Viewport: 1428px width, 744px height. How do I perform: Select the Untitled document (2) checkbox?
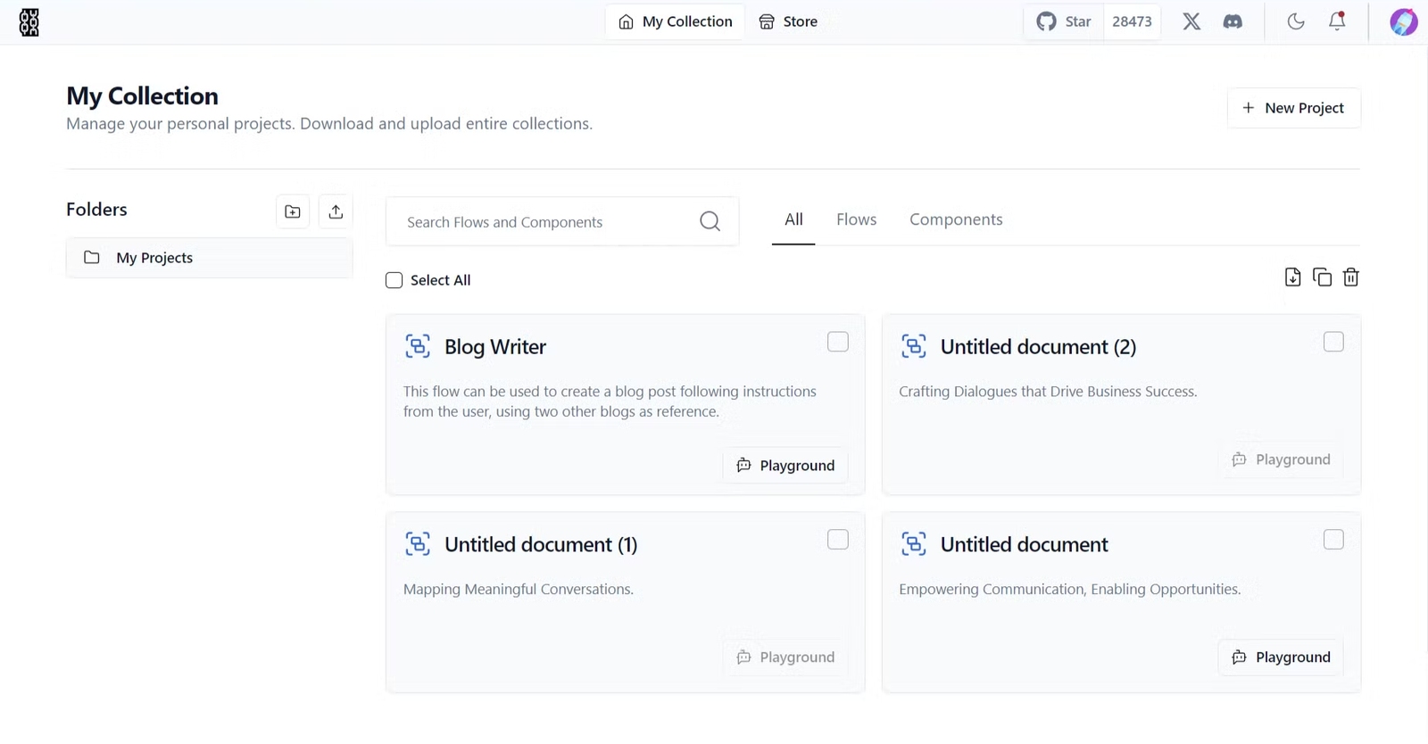(1333, 342)
